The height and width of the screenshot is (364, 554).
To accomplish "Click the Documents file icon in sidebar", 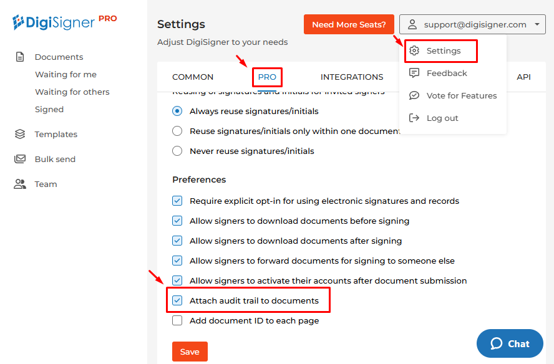I will [x=20, y=57].
